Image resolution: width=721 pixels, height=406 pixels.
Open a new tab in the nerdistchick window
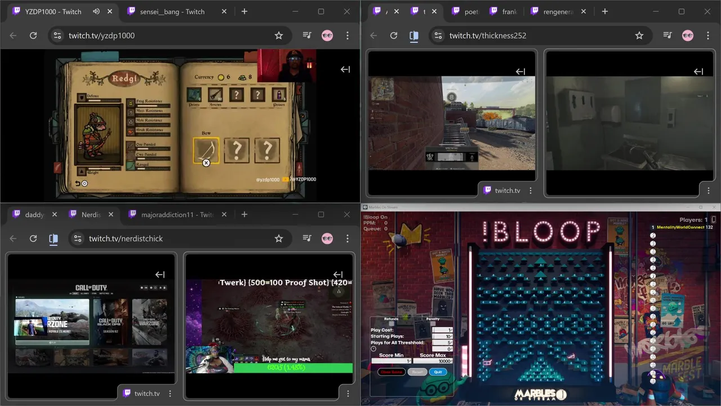coord(244,214)
